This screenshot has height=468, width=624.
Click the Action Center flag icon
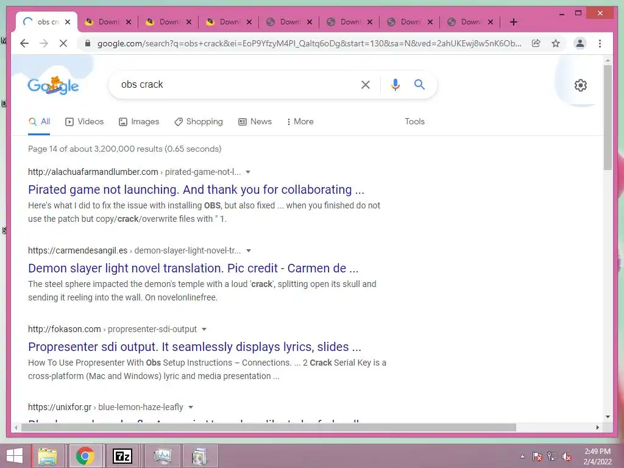pyautogui.click(x=537, y=456)
